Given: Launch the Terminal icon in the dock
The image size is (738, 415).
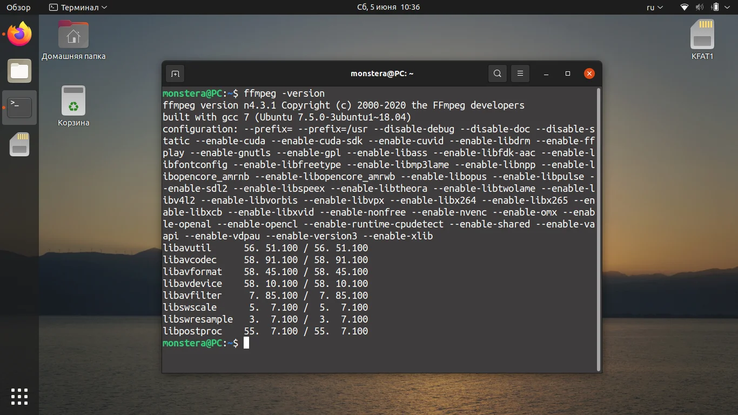Looking at the screenshot, I should (x=19, y=107).
